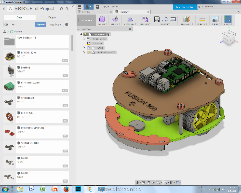
Task: Collapse the browser panel with minus icon
Action: pyautogui.click(x=79, y=29)
